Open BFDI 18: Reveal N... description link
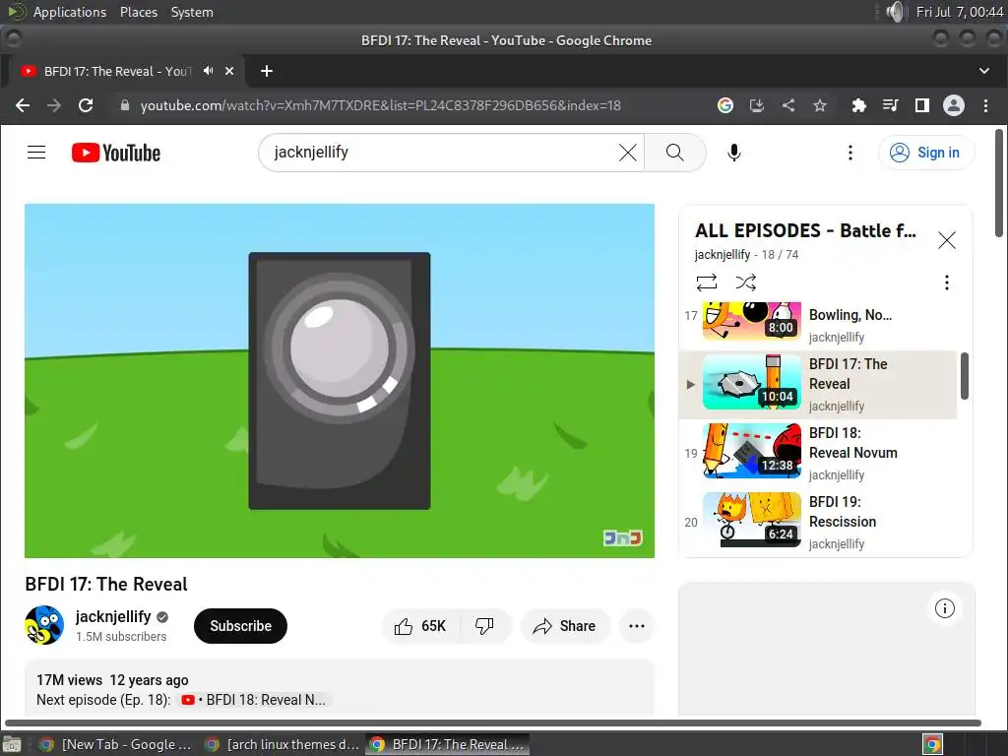1008x756 pixels. click(x=255, y=700)
